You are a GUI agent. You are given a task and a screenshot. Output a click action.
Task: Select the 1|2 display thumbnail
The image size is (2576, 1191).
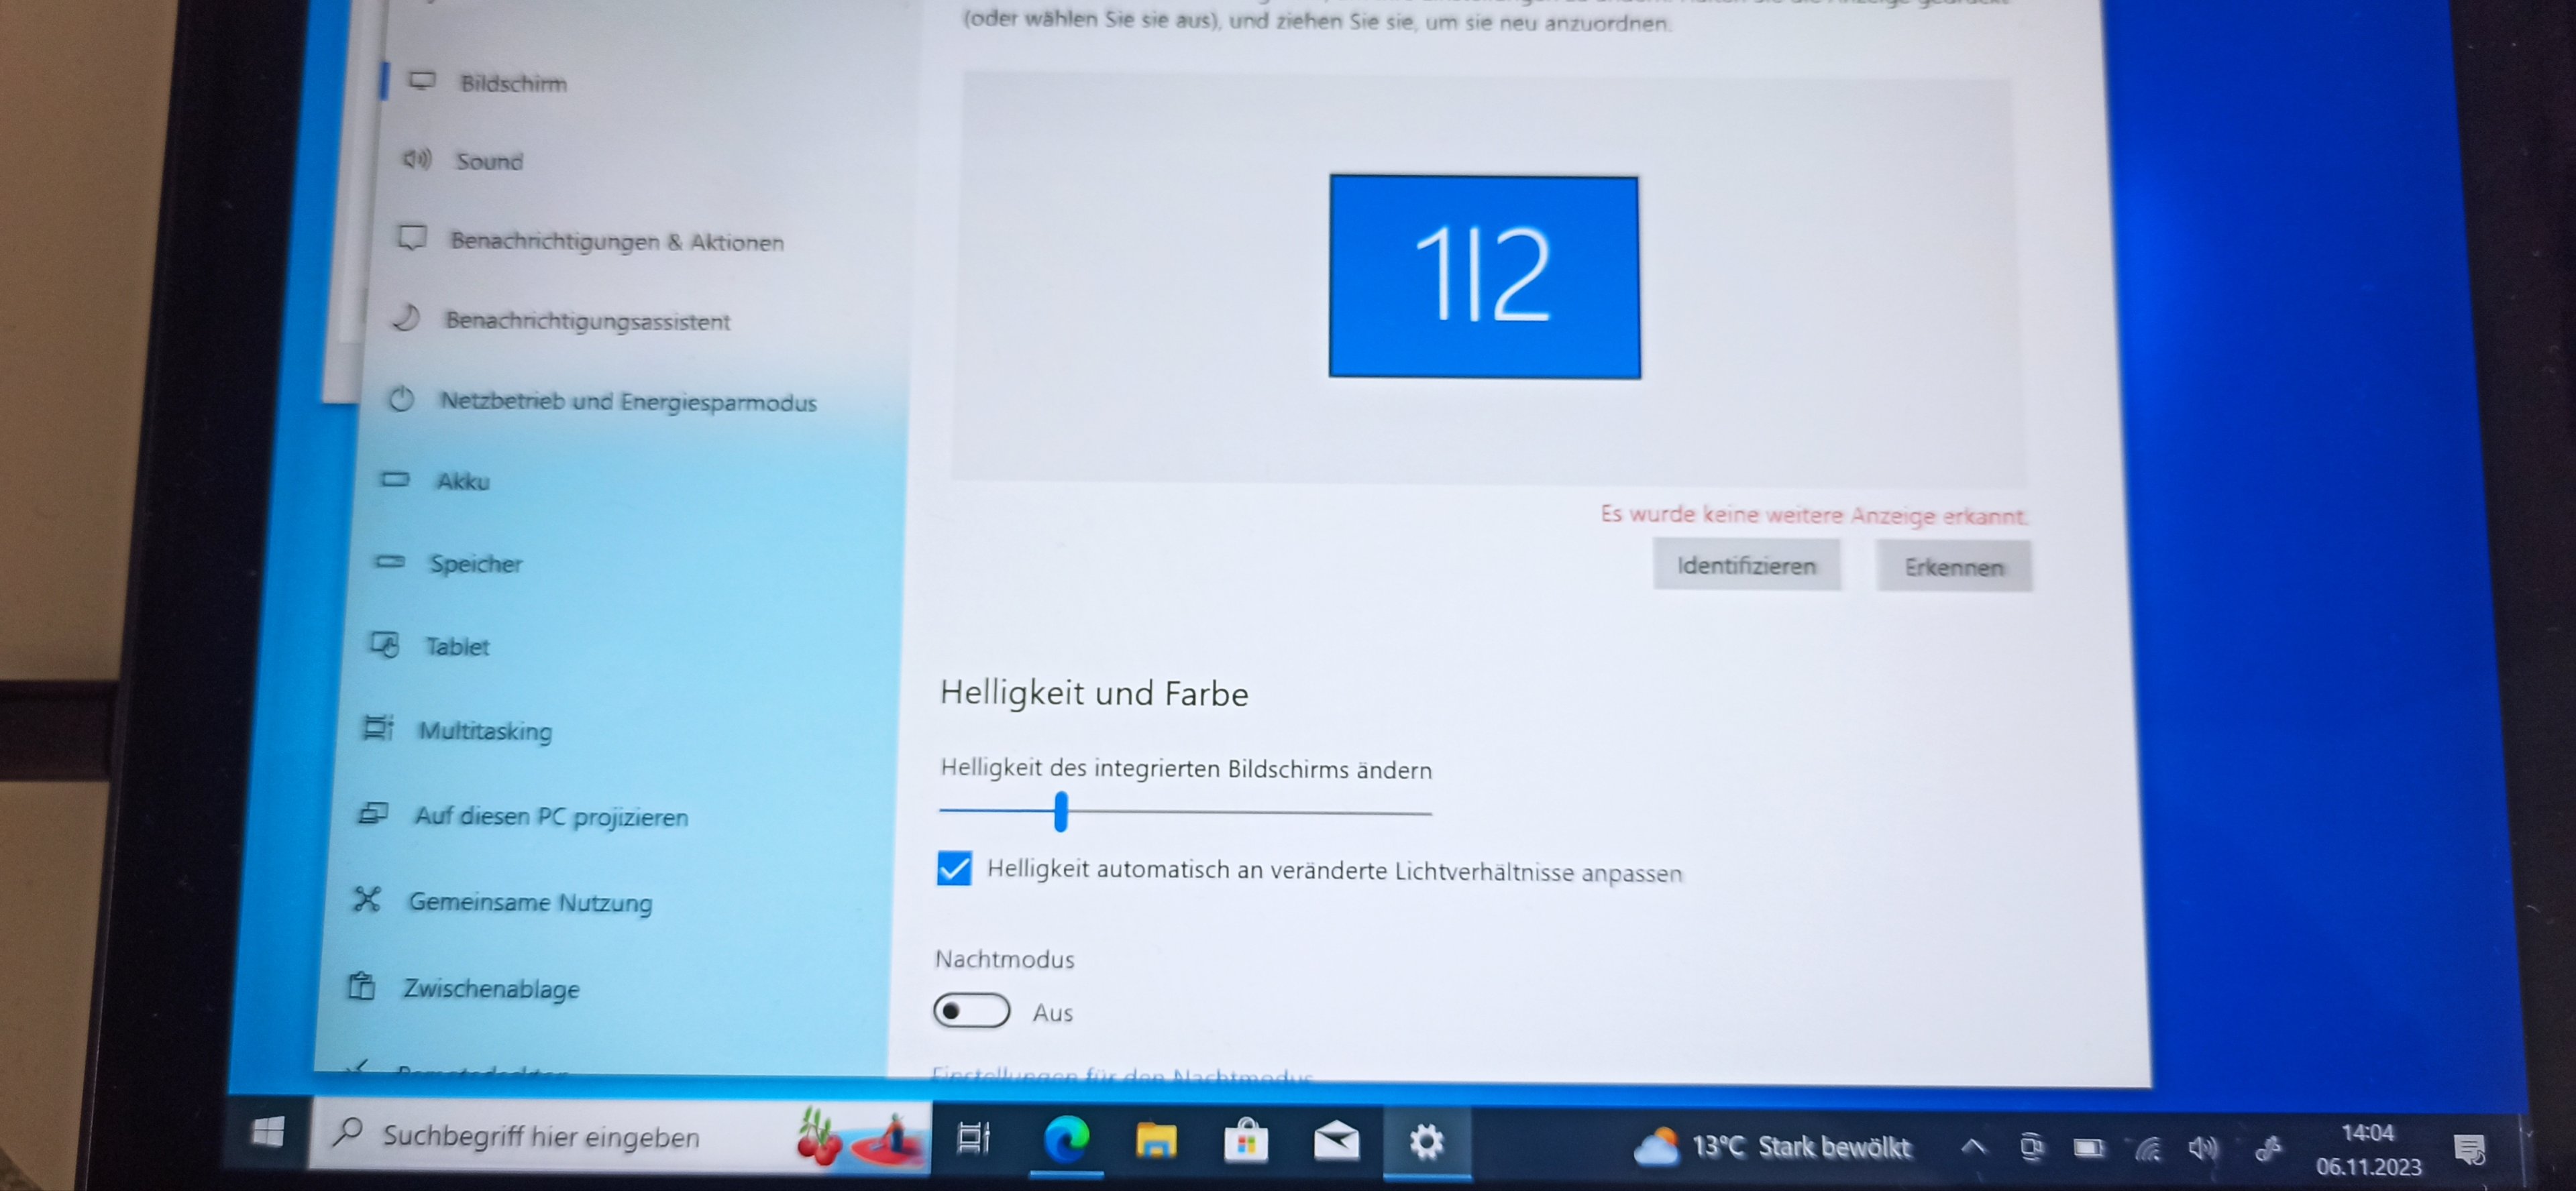click(1484, 276)
